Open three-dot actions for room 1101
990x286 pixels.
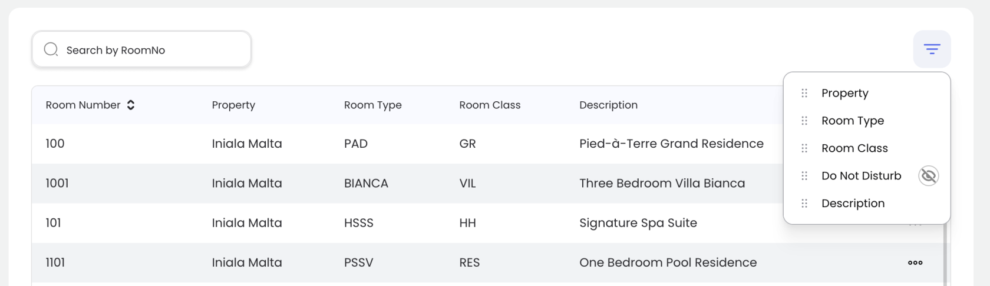coord(915,262)
